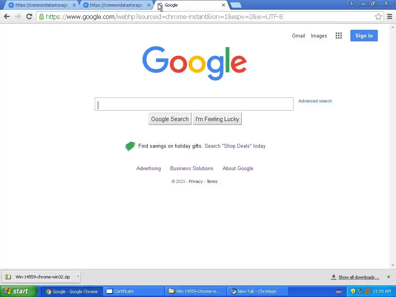This screenshot has width=396, height=297.
Task: Open the Business Solutions link
Action: (192, 169)
